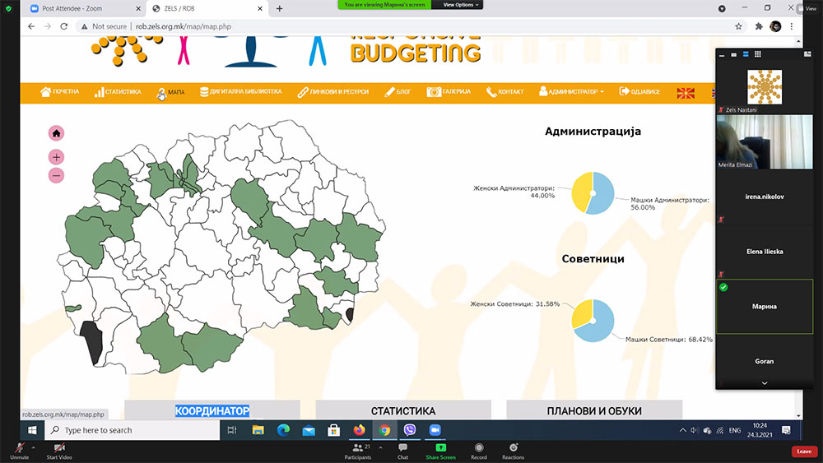
Task: Unmute the microphone
Action: (19, 451)
